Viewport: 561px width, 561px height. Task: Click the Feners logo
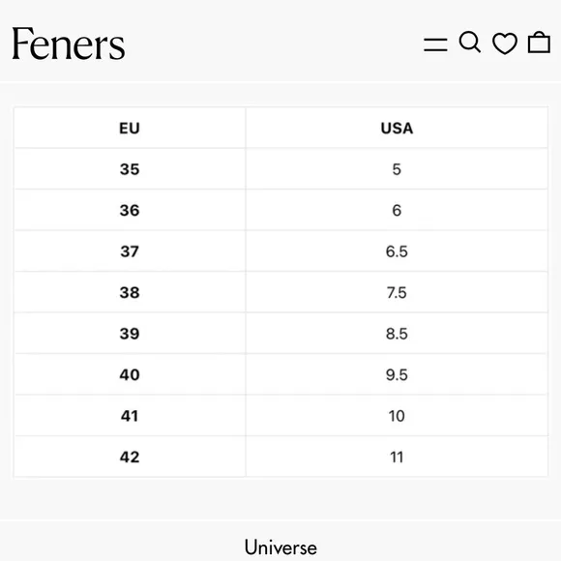[x=69, y=44]
